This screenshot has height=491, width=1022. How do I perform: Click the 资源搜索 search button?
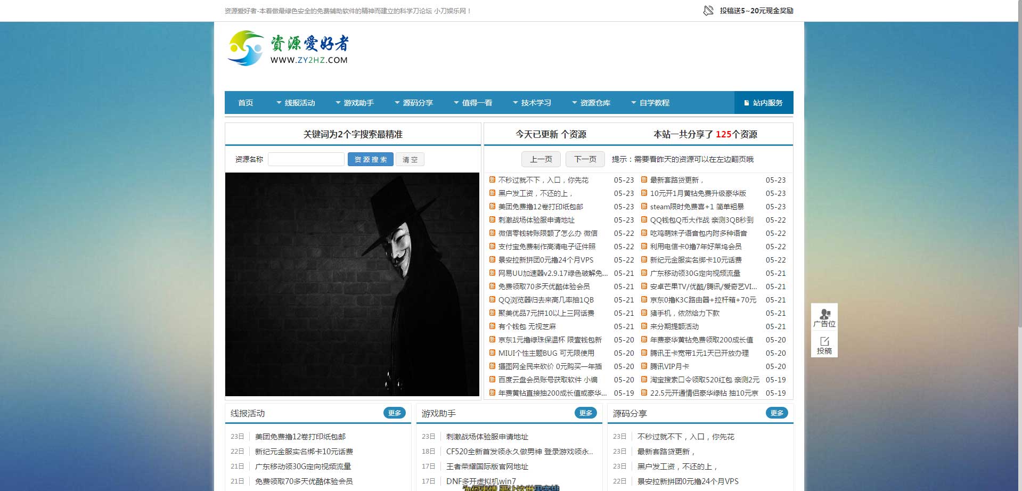(370, 159)
